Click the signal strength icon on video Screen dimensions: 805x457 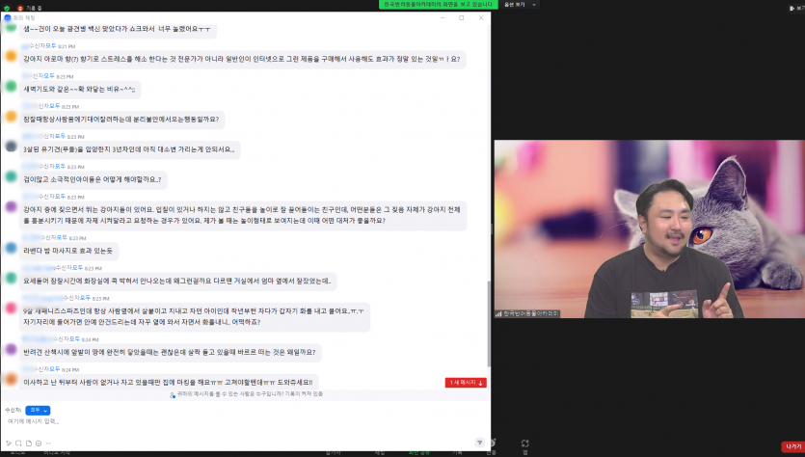[498, 313]
